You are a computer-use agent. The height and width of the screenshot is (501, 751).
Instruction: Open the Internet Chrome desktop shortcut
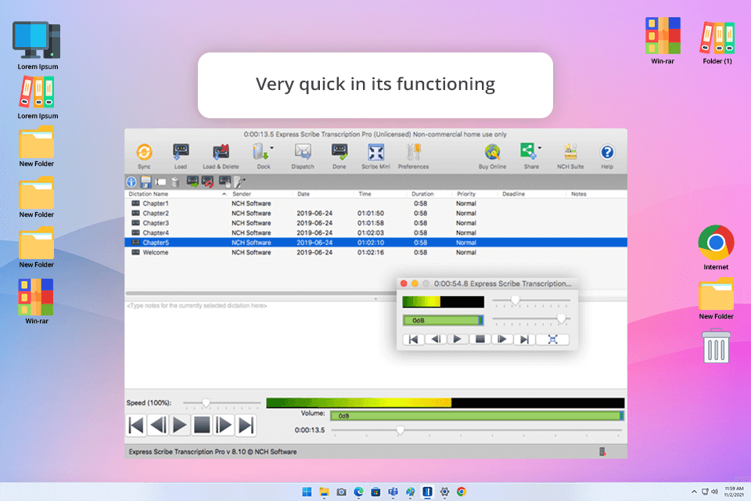[x=716, y=248]
